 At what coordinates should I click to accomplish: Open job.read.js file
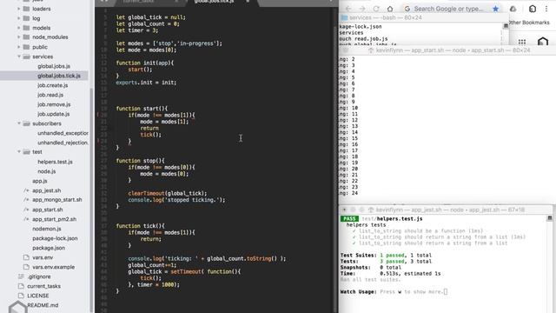click(x=50, y=95)
